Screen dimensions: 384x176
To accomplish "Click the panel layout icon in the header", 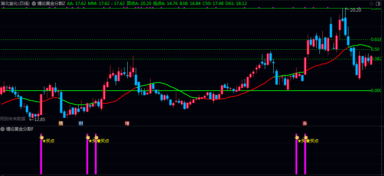I will click(x=378, y=4).
